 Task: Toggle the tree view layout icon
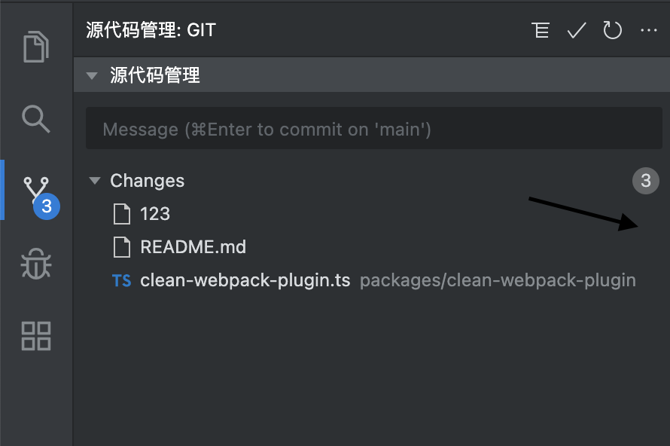pyautogui.click(x=541, y=30)
